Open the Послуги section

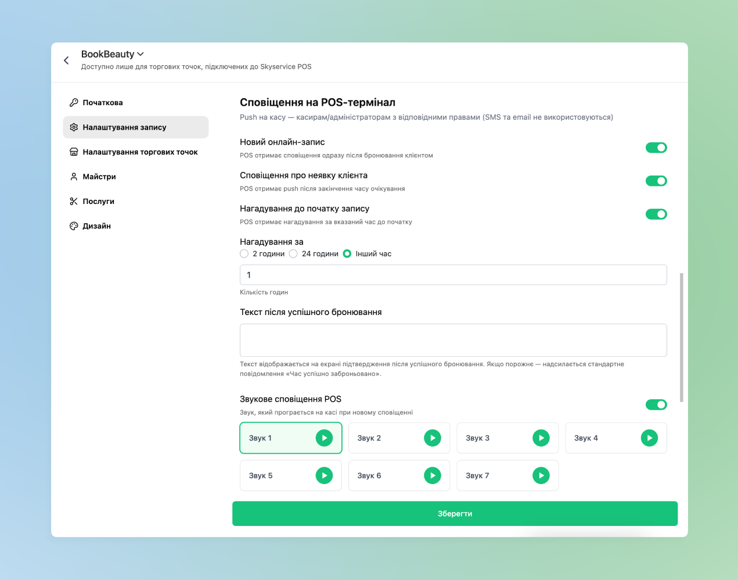coord(136,201)
